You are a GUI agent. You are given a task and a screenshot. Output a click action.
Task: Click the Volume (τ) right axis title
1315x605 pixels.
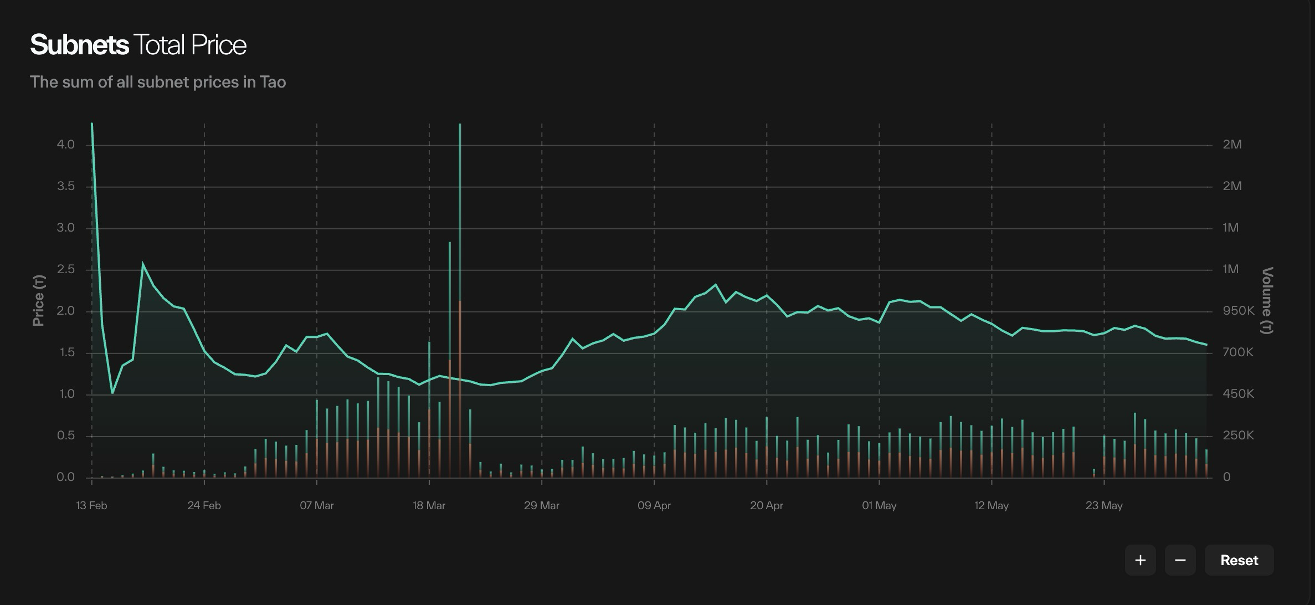point(1267,300)
